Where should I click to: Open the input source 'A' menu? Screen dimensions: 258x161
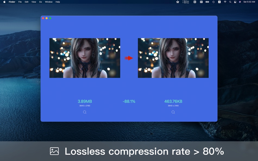(x=219, y=2)
